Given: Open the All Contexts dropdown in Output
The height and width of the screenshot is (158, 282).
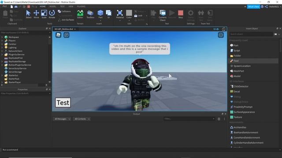Looking at the screenshot, I should point(82,119).
